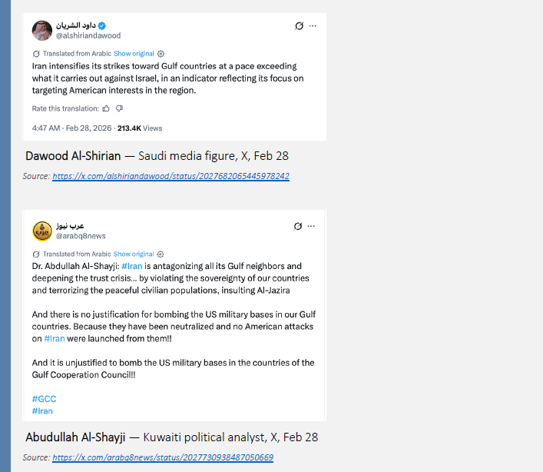543x472 pixels.
Task: Click thumbs-up to rate the translation
Action: point(106,109)
